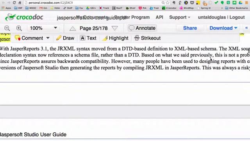Select the Strikeout tool
Screen dimensions: 250x141
pyautogui.click(x=147, y=38)
